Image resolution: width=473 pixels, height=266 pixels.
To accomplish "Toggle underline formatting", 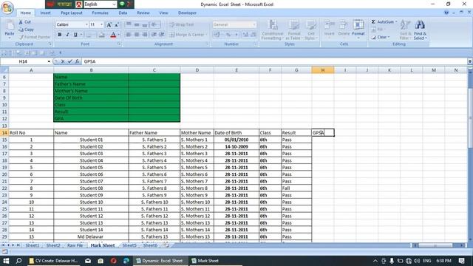I will pyautogui.click(x=75, y=35).
